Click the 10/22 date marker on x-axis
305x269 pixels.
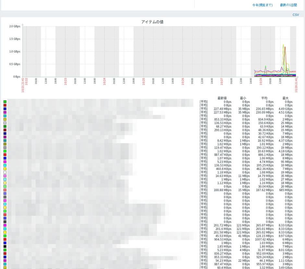point(26,81)
